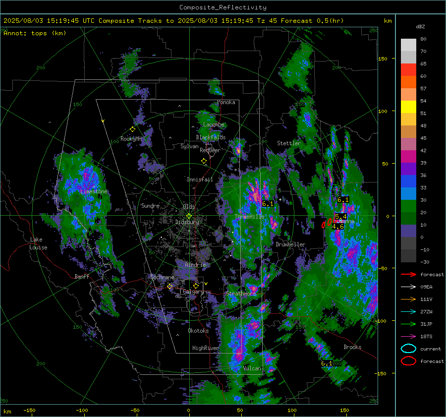Click the cyan current ellipse legend icon
The image size is (446, 417).
408,349
